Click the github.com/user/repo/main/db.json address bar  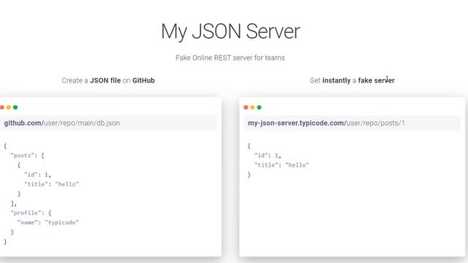point(109,123)
